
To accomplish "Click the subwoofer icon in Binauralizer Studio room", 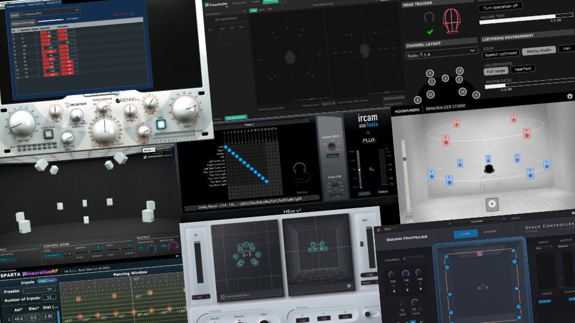I will coord(492,204).
